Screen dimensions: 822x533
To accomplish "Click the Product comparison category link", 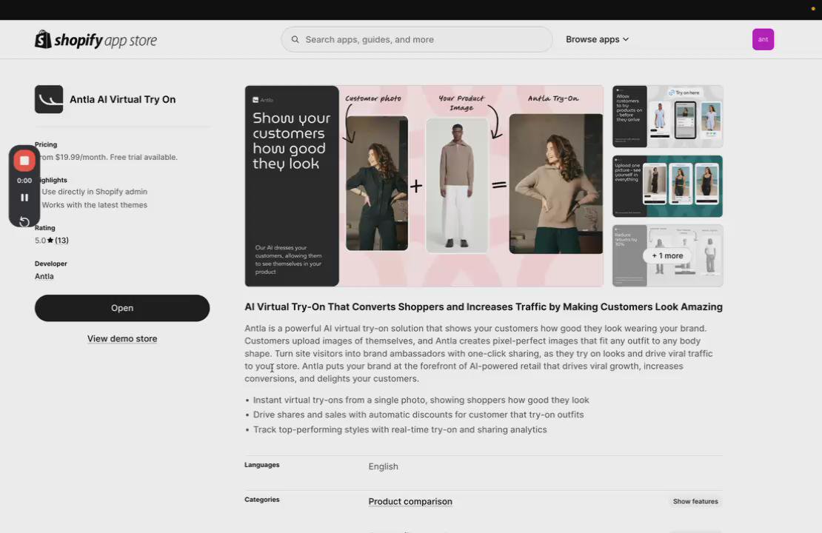I will [x=410, y=502].
